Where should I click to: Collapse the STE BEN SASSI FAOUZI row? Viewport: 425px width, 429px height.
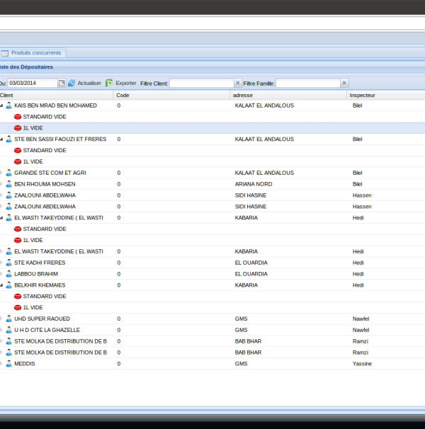click(2, 139)
